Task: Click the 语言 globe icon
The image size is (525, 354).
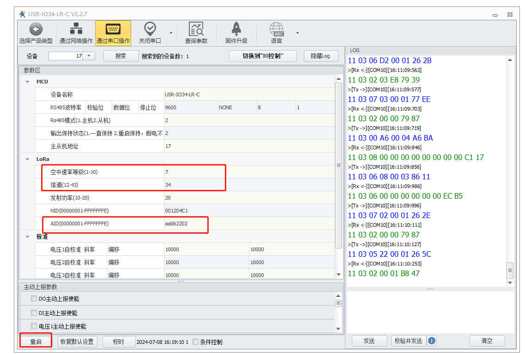Action: click(277, 30)
